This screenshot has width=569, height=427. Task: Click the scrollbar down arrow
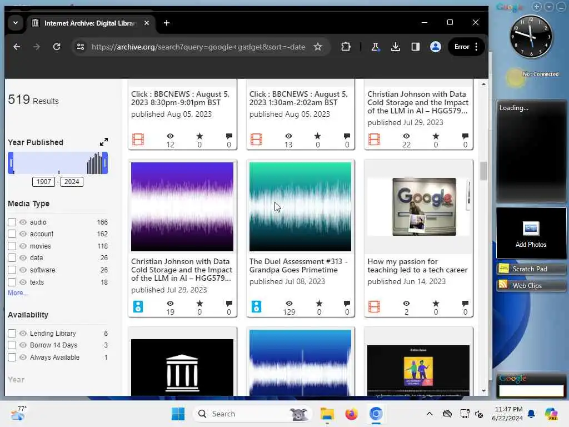pos(483,391)
